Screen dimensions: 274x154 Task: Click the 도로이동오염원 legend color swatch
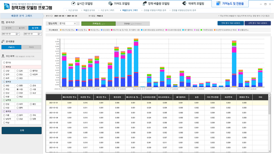pyautogui.click(x=142, y=30)
